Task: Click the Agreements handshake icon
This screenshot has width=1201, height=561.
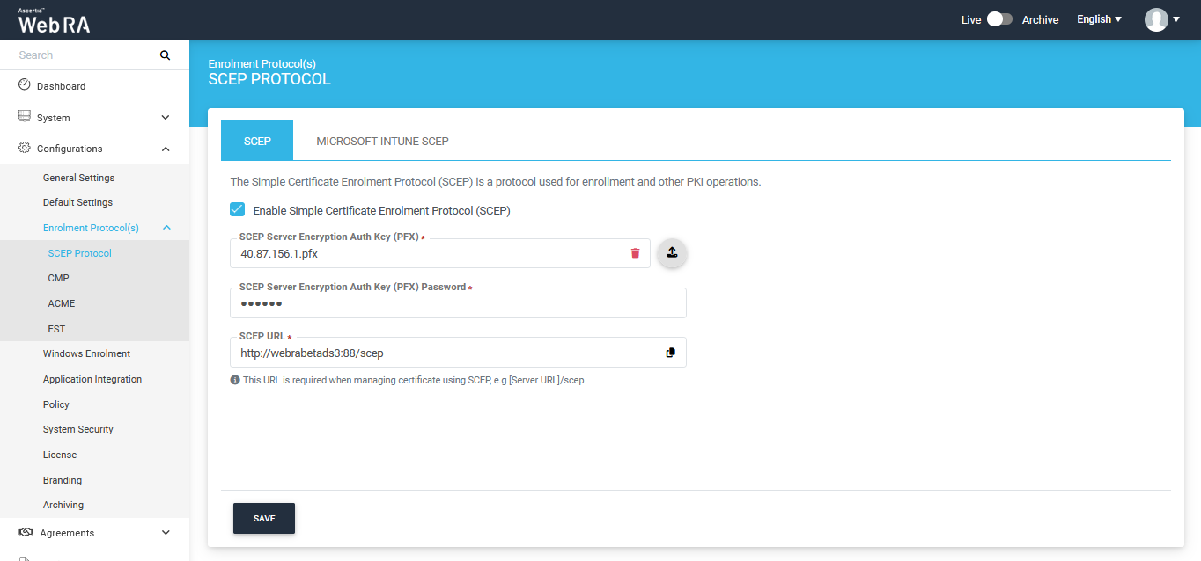Action: pyautogui.click(x=26, y=532)
